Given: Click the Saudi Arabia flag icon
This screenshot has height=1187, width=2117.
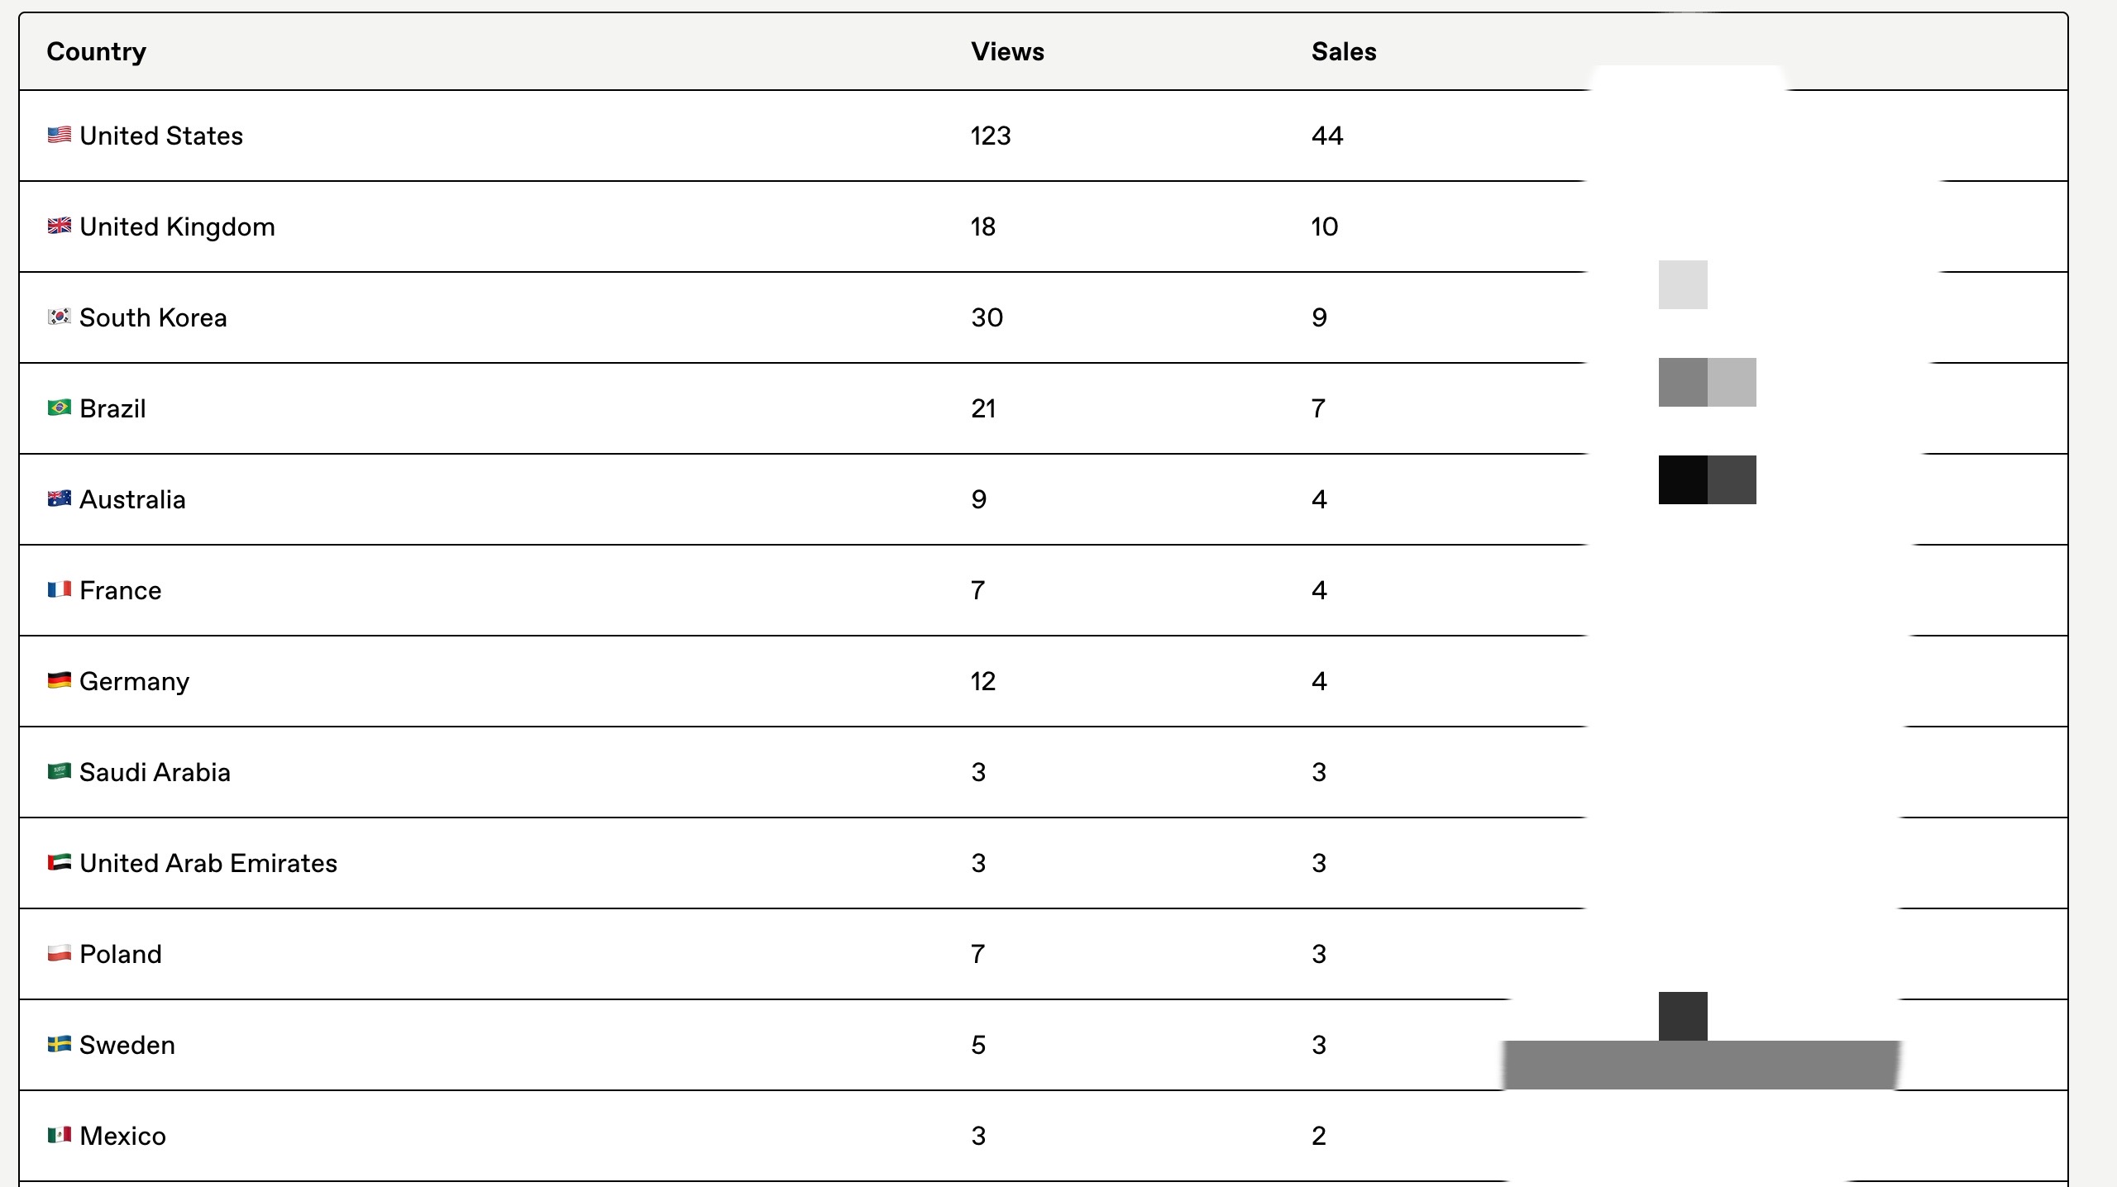Looking at the screenshot, I should click(x=59, y=771).
